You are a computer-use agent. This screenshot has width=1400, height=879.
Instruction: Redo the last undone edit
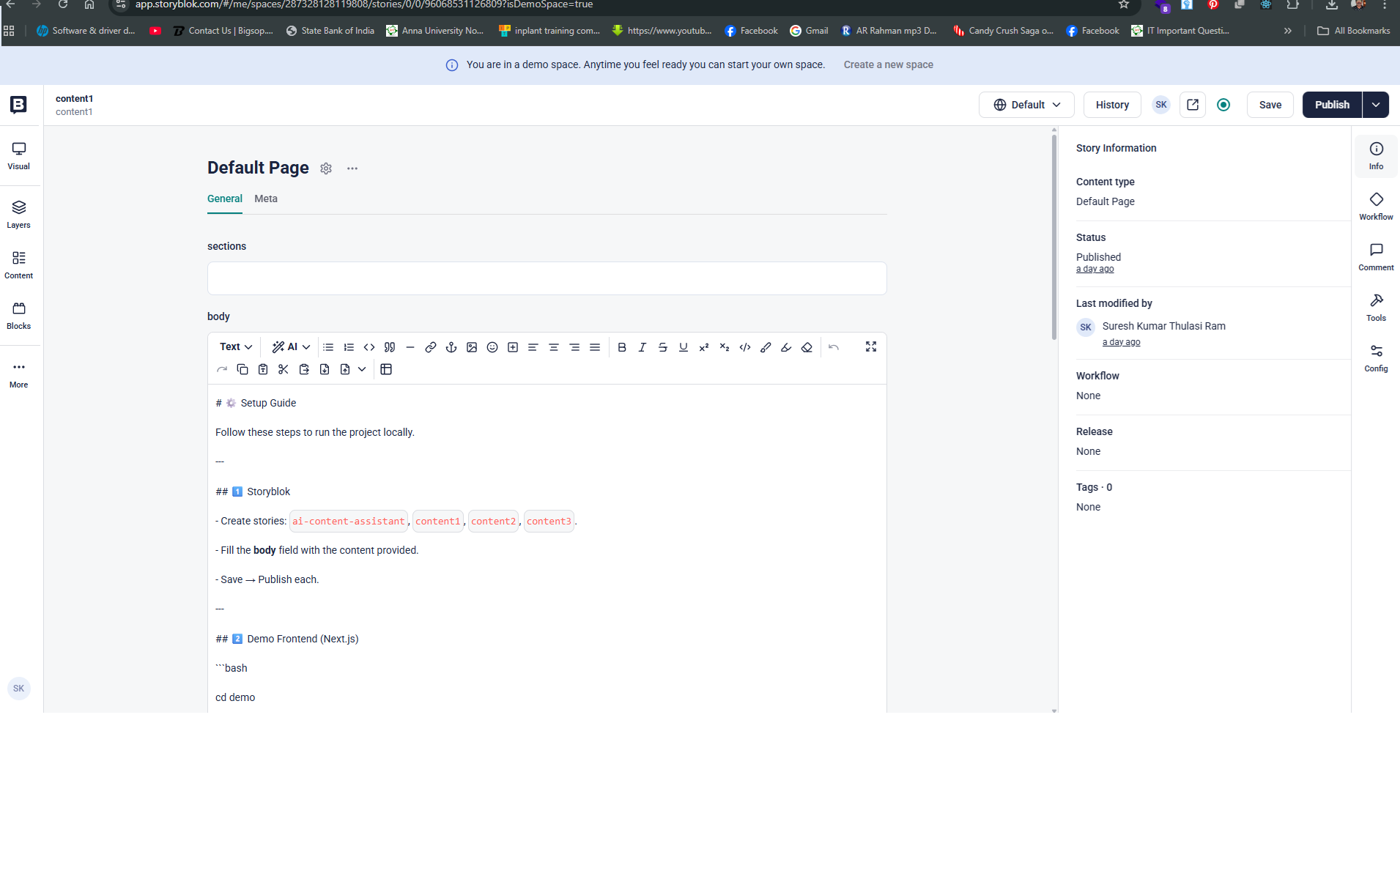click(x=222, y=370)
